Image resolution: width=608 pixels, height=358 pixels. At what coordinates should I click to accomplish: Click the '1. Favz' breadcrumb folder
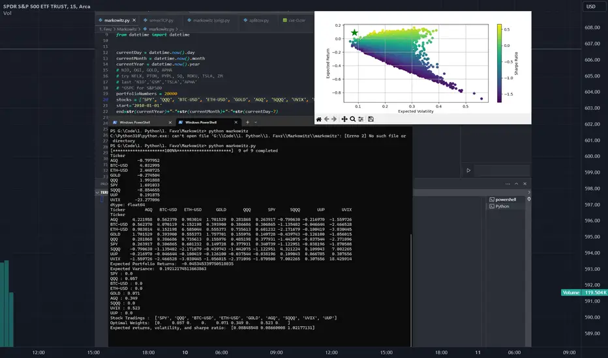click(x=106, y=29)
